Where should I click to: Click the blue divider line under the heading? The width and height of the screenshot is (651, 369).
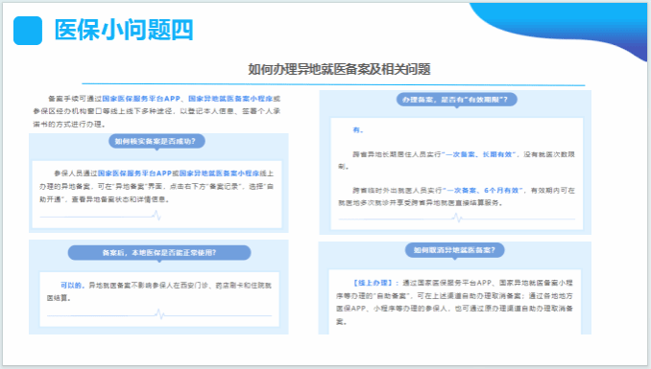[333, 84]
